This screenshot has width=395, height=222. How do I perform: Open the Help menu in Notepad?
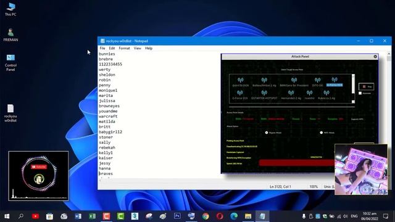[x=149, y=48]
